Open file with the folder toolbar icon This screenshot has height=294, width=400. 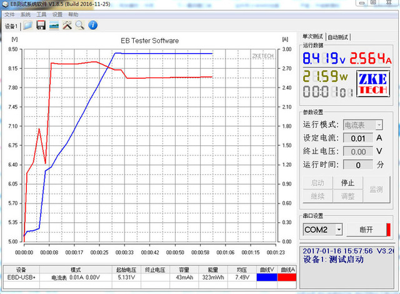[27, 26]
